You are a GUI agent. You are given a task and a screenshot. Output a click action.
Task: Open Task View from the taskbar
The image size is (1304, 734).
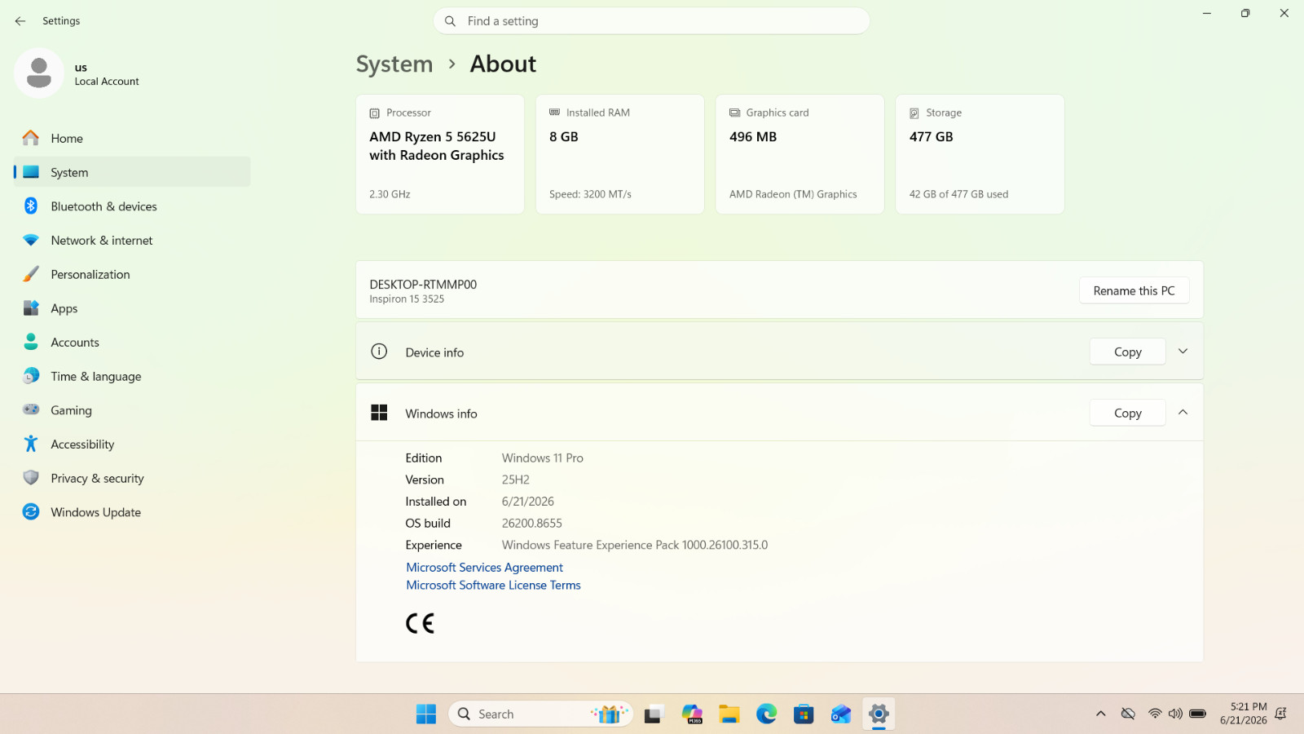click(654, 714)
